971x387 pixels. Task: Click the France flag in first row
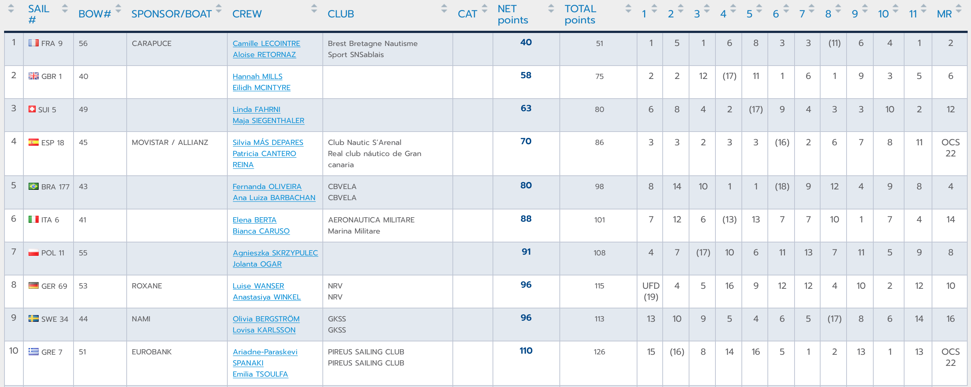[33, 43]
